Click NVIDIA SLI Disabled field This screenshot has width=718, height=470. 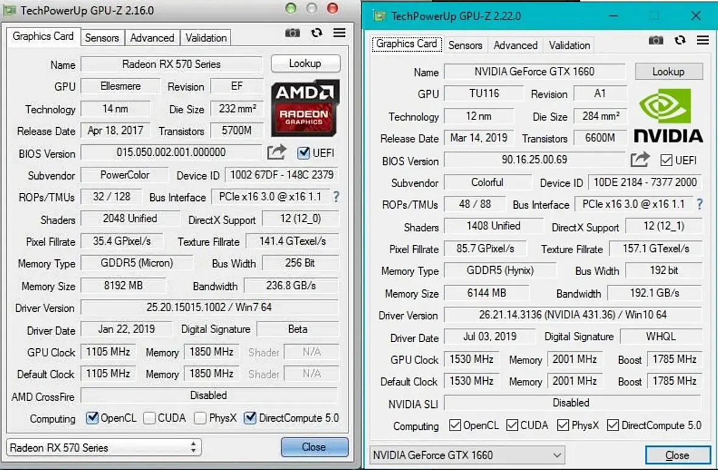click(x=572, y=402)
